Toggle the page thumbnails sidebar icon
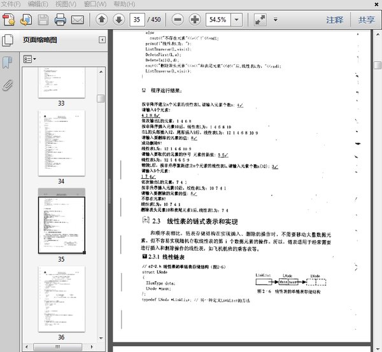 pyautogui.click(x=8, y=40)
